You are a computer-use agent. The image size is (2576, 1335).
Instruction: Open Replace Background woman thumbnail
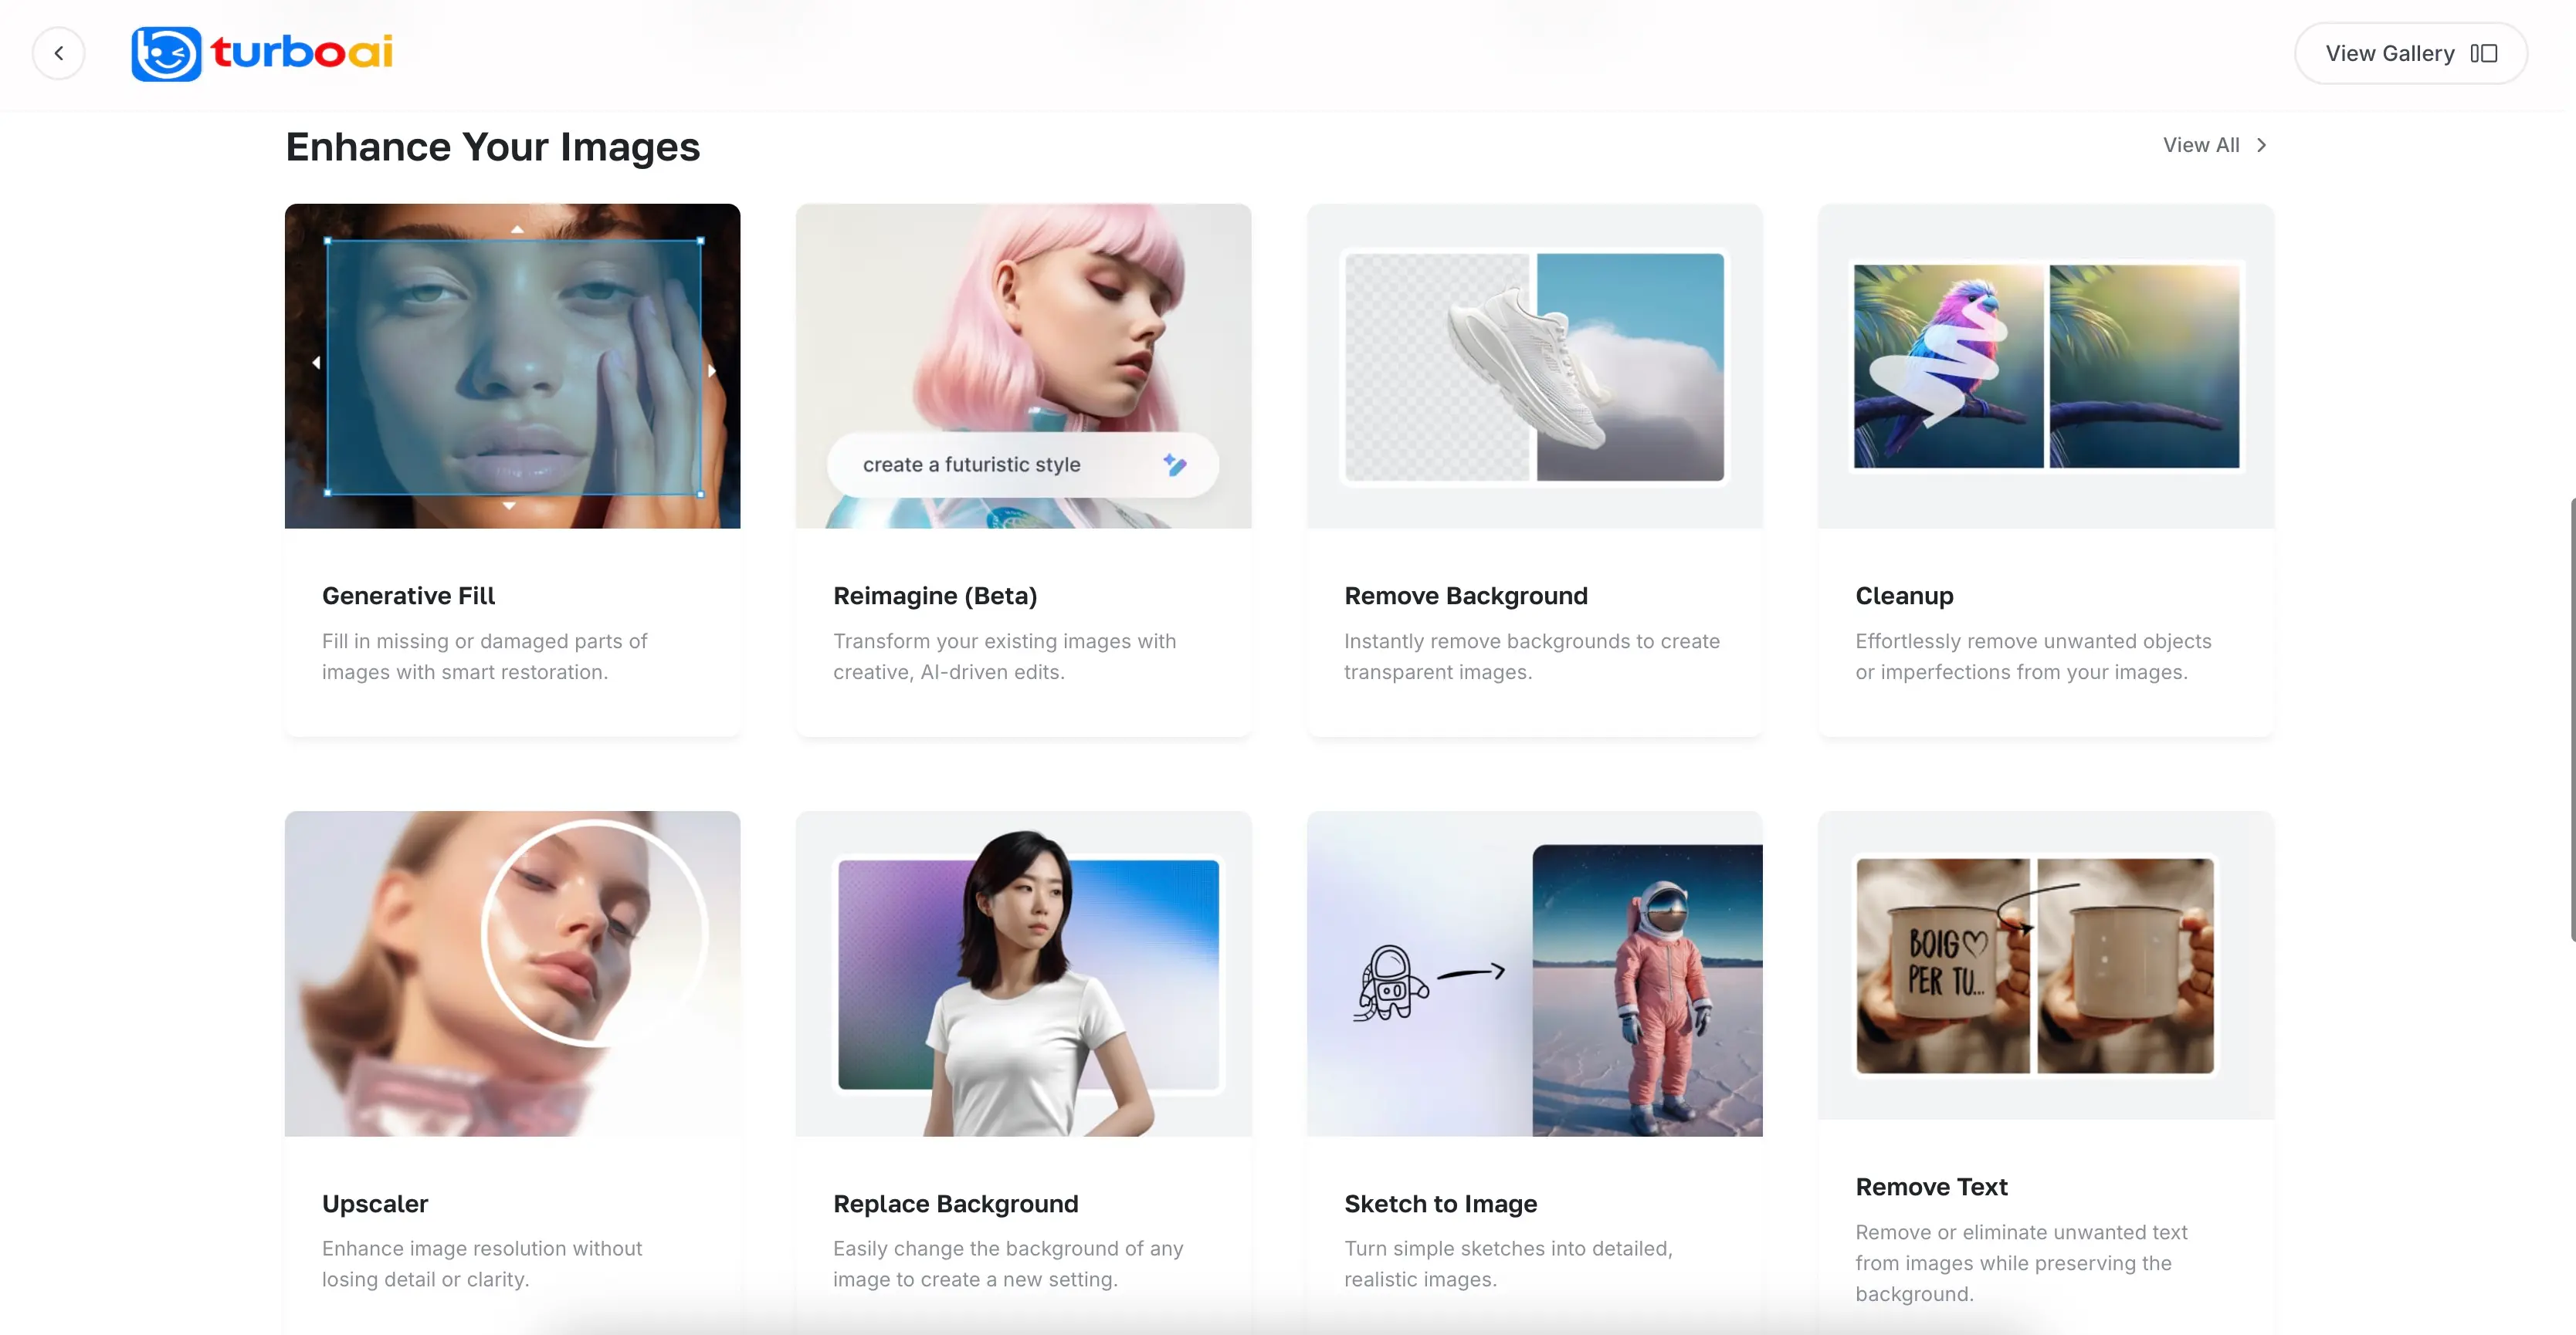point(1023,972)
